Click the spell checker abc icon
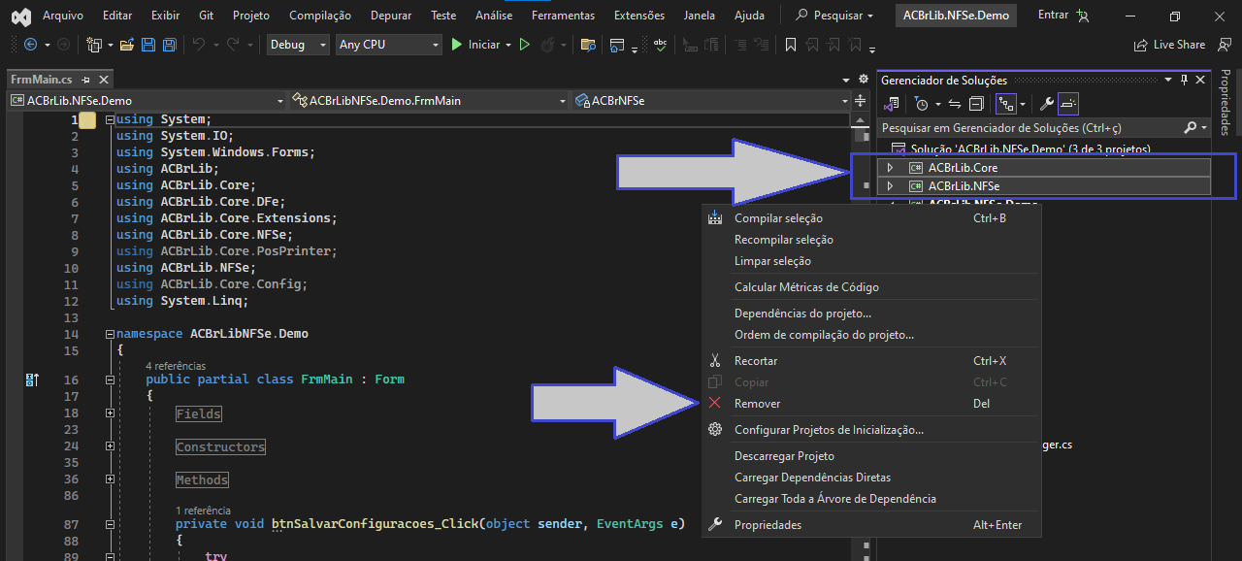This screenshot has width=1242, height=561. (x=661, y=45)
